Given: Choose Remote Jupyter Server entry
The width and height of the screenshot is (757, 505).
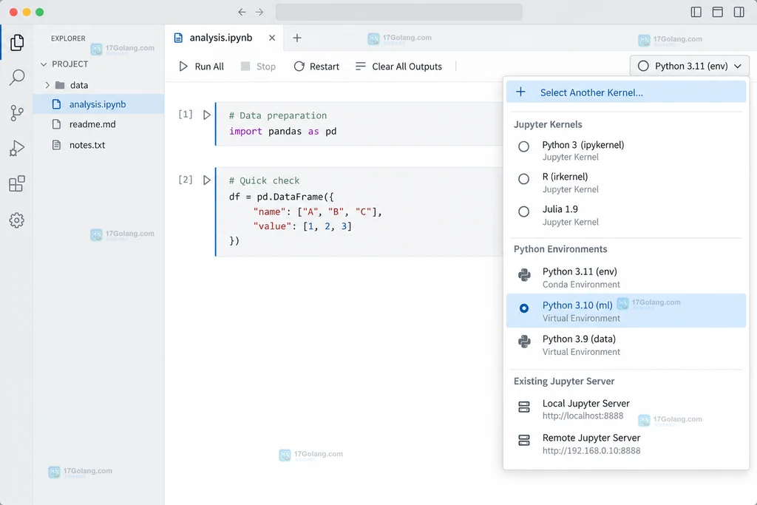Looking at the screenshot, I should tap(625, 444).
